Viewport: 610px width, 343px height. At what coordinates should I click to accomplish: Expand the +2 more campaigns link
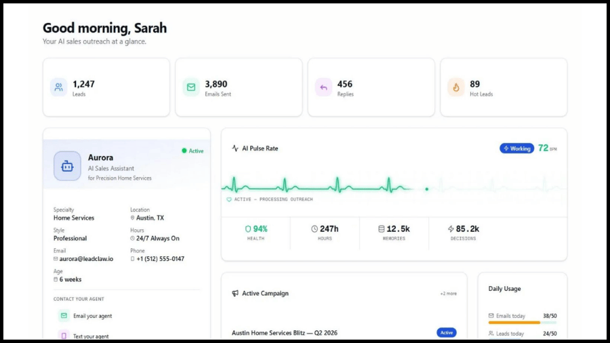point(449,294)
